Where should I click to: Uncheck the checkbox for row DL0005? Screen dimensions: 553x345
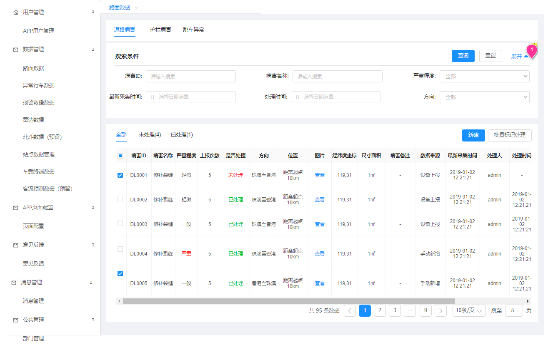(120, 273)
